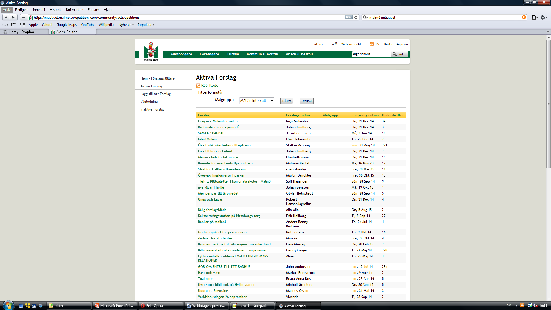Open the Anpassa link
This screenshot has height=310, width=551.
tap(402, 44)
